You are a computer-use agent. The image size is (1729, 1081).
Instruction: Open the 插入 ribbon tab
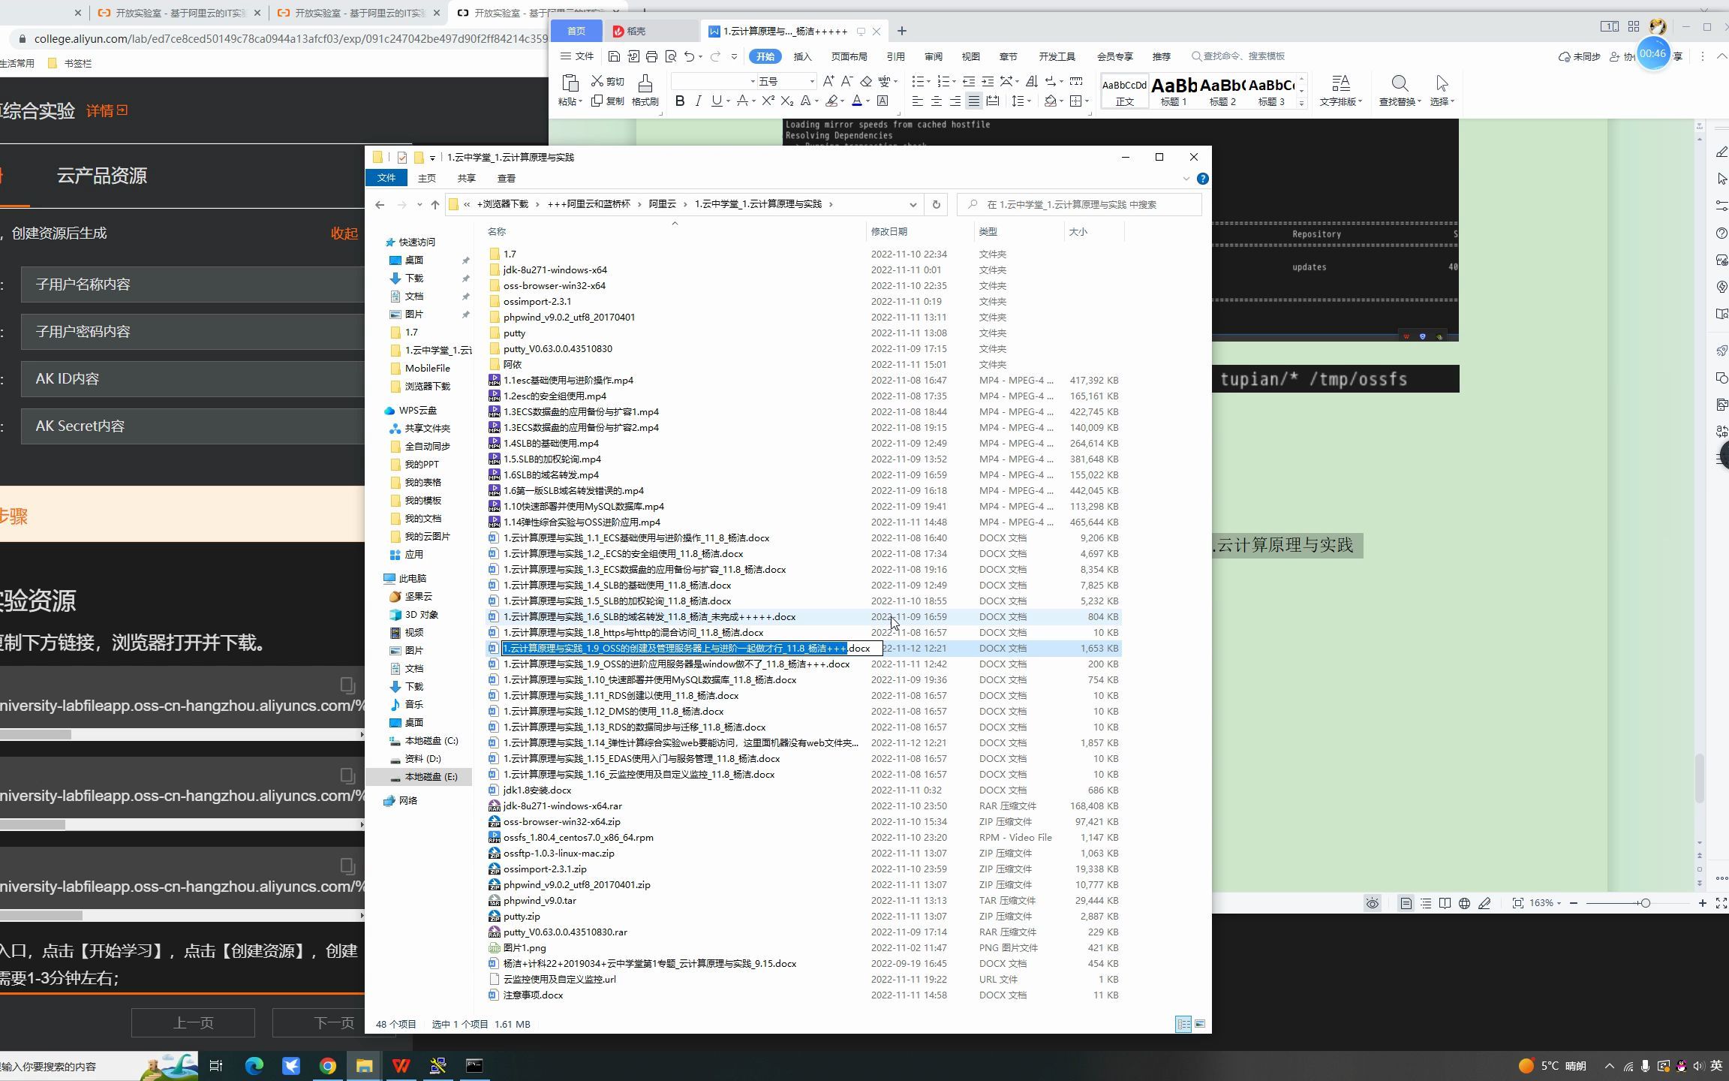[802, 56]
